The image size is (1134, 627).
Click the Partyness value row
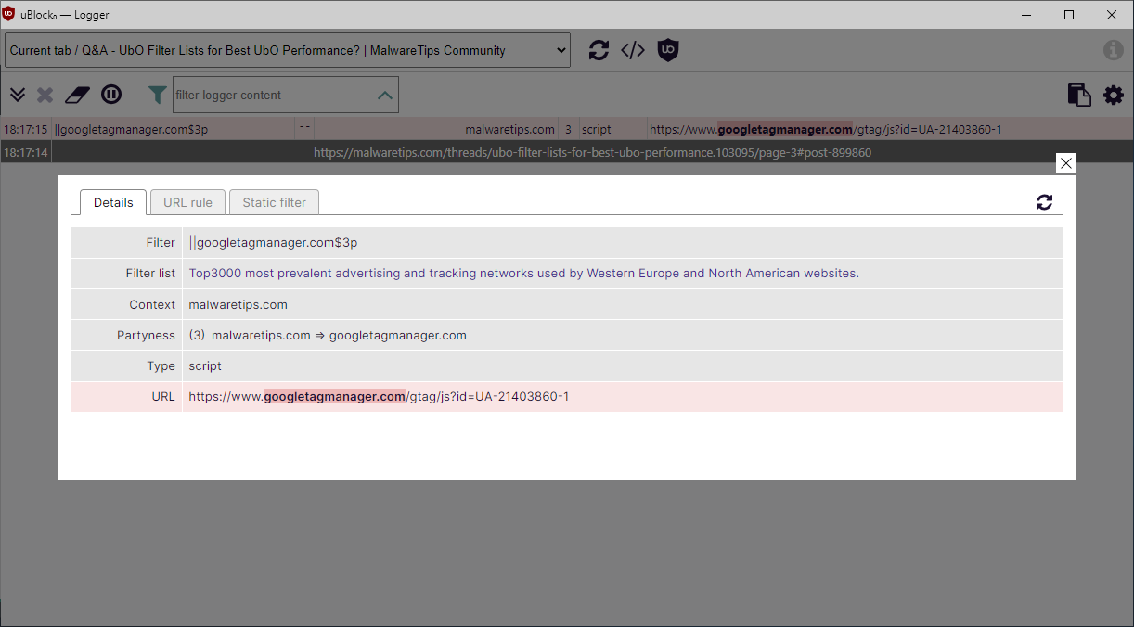point(623,335)
